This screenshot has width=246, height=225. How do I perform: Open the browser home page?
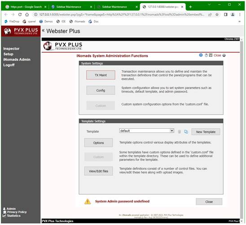click(x=27, y=15)
